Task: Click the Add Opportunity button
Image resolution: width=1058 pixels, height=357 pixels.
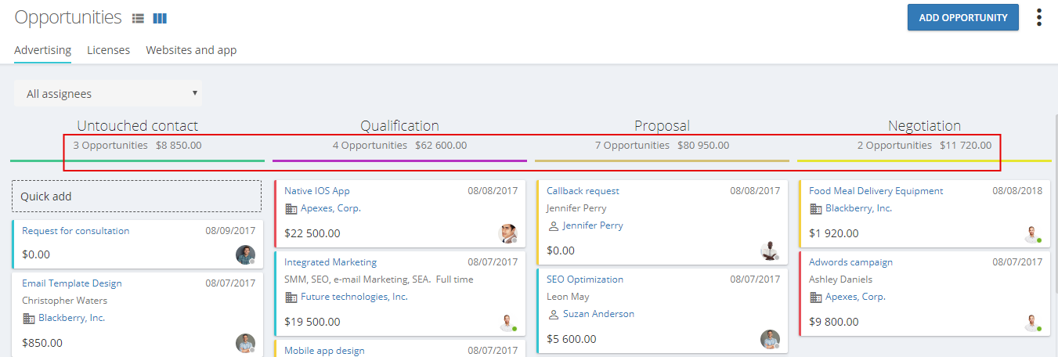Action: click(962, 17)
